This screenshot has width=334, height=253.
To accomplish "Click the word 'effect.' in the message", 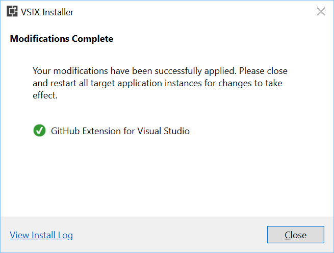I will (x=45, y=95).
